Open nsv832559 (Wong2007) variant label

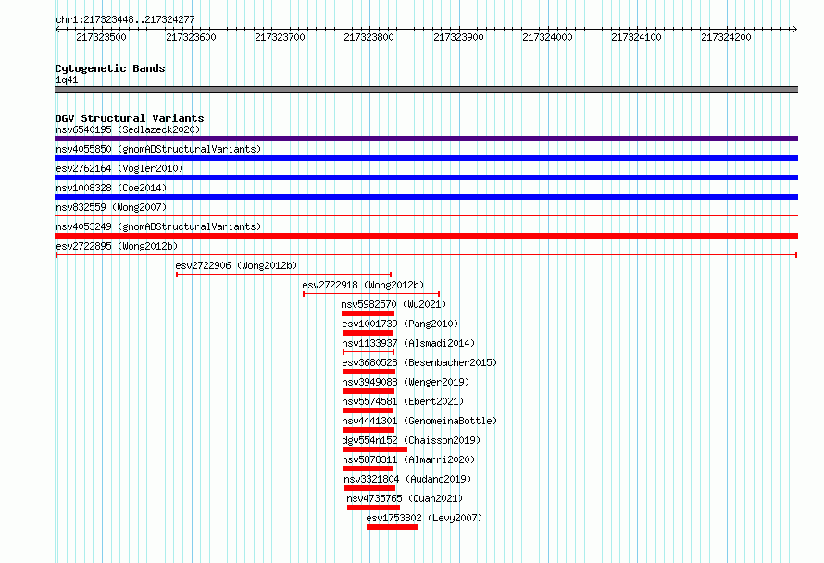(x=111, y=207)
